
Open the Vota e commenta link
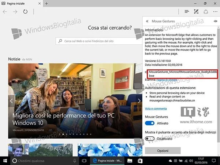pos(156,109)
